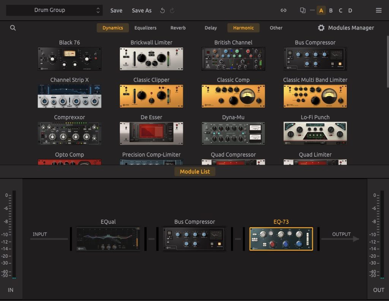Select the Reverb category tab
The image size is (389, 301).
(x=178, y=28)
